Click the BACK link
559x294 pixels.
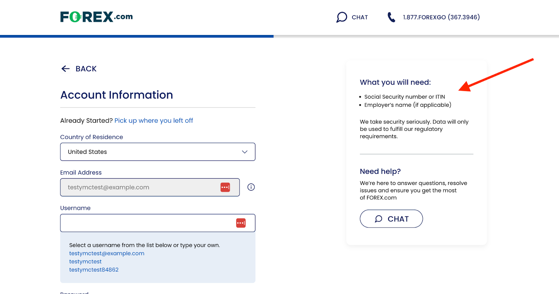point(86,69)
